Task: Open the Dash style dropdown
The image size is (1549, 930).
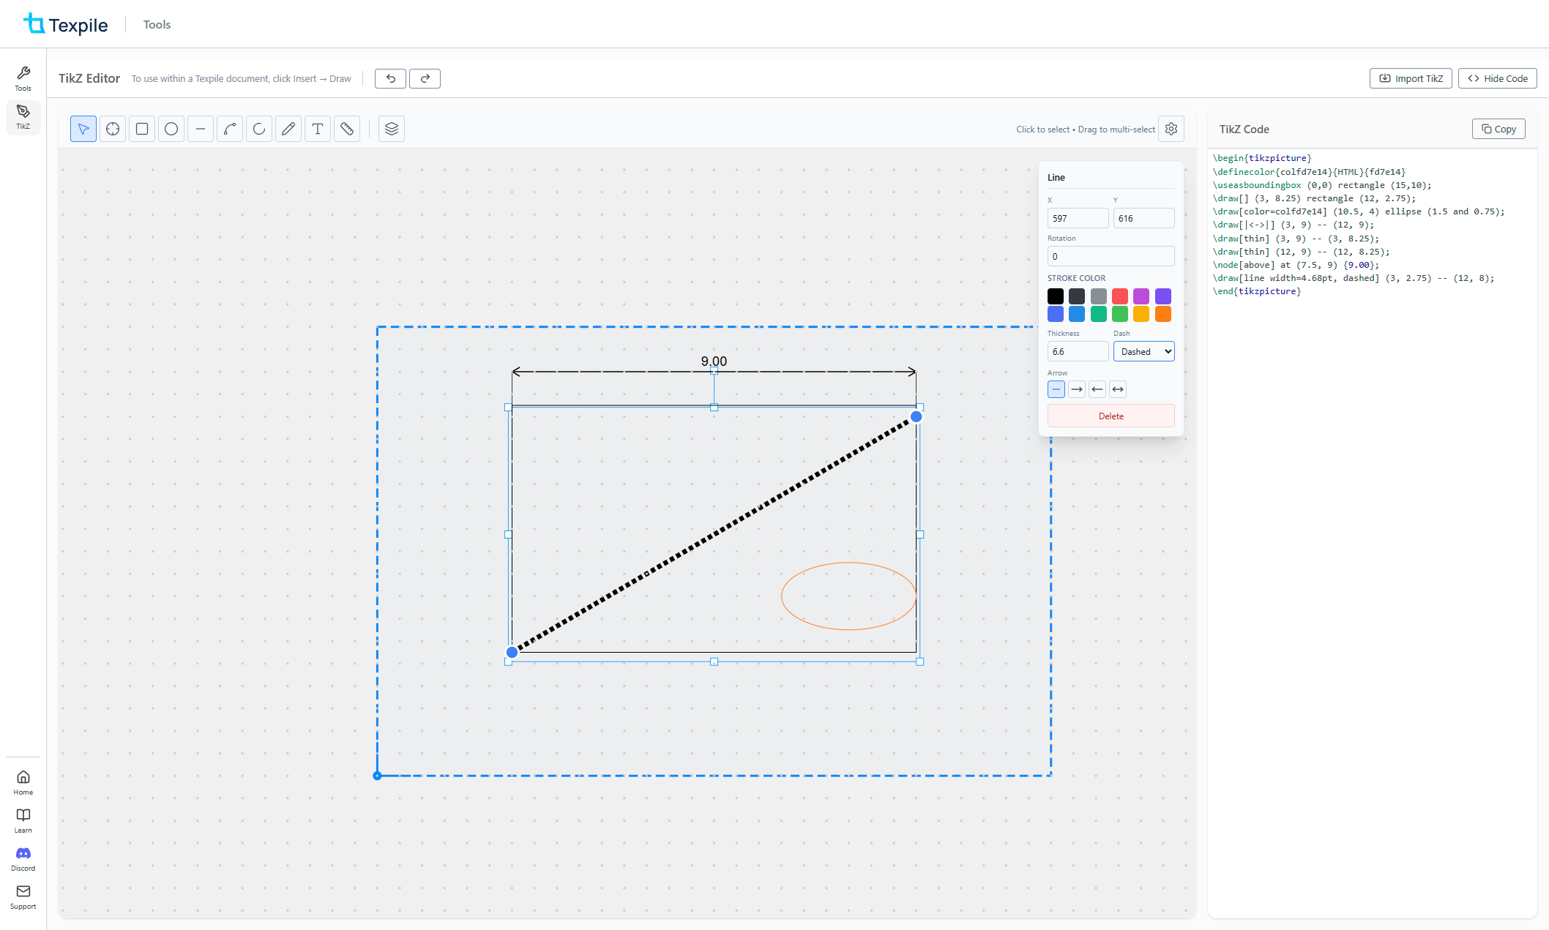Action: coord(1144,351)
